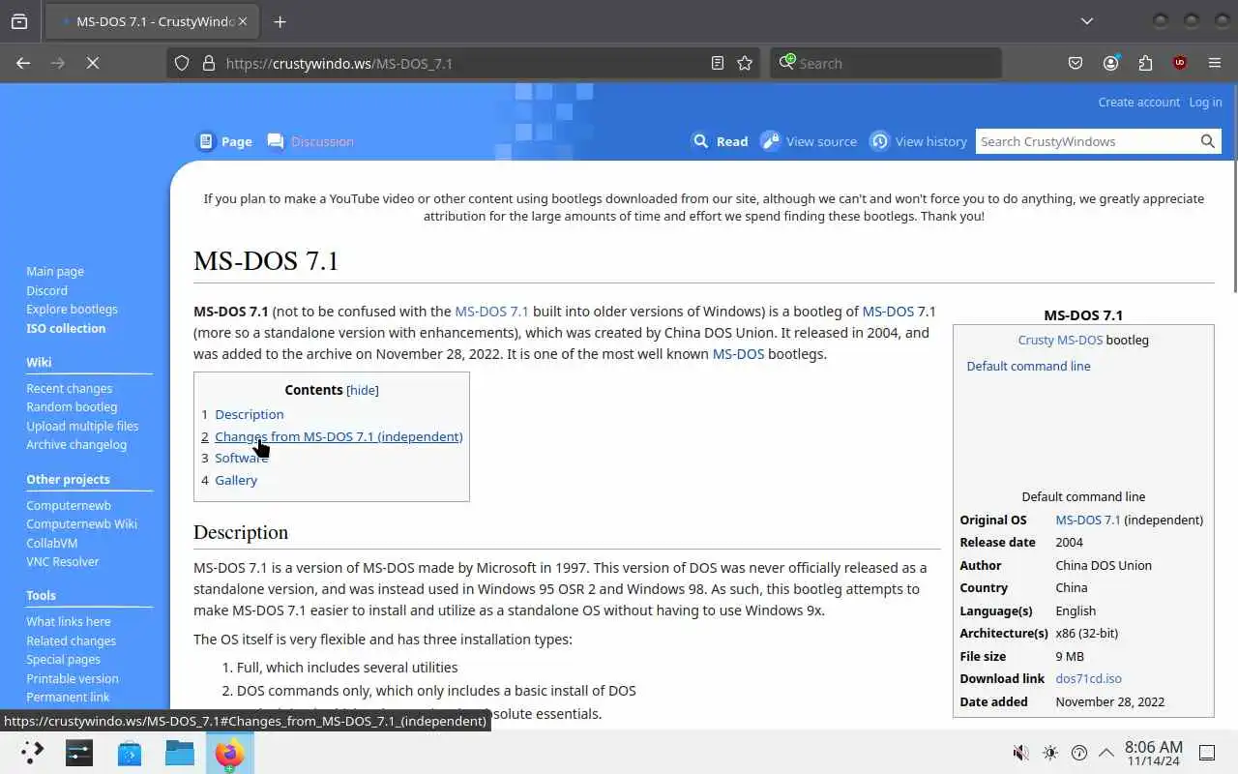Screen dimensions: 1238x774
Task: Jump to Software section in contents
Action: [x=241, y=458]
